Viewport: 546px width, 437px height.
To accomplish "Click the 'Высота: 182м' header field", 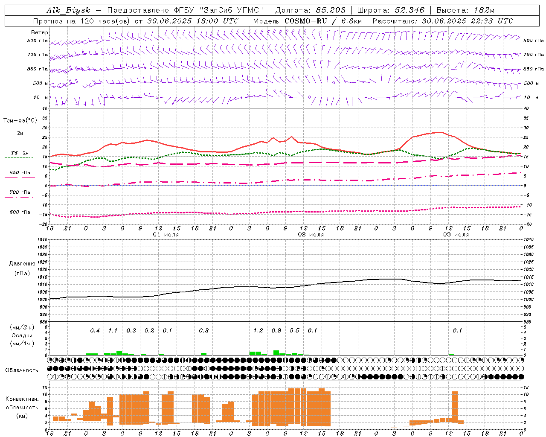I will tap(465, 11).
